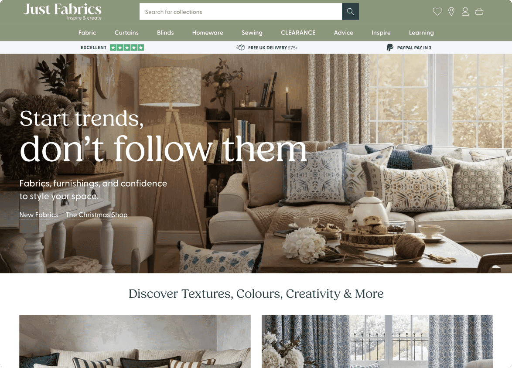Open the store locator pin icon
The image size is (512, 368).
[451, 12]
